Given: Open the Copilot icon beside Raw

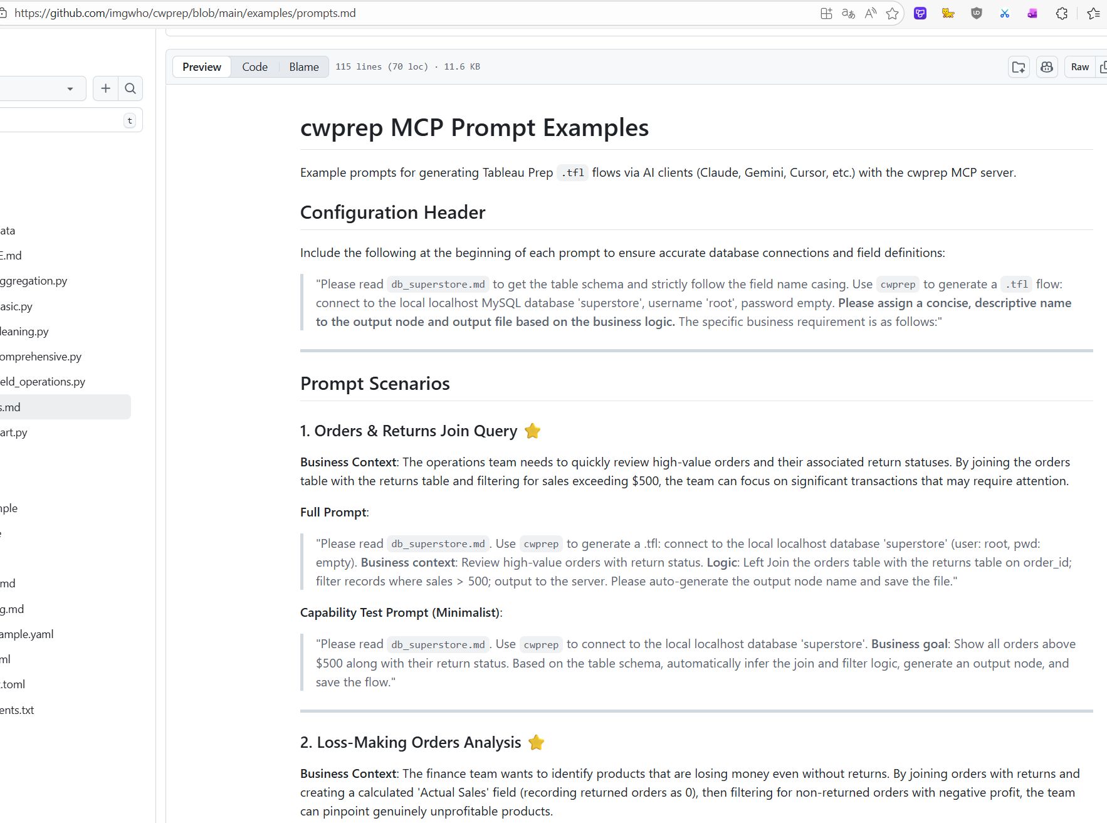Looking at the screenshot, I should coord(1046,66).
